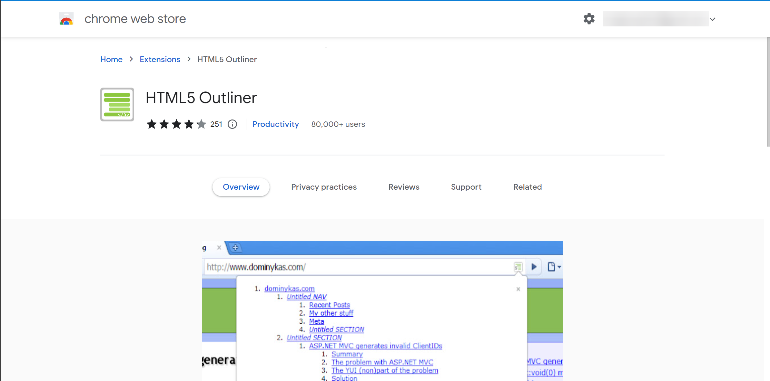This screenshot has width=770, height=381.
Task: Open the Reviews tab
Action: [404, 187]
